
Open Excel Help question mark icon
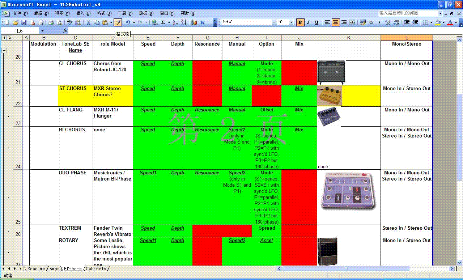click(x=203, y=22)
